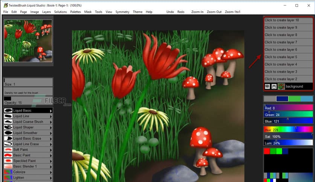The width and height of the screenshot is (315, 182).
Task: Open the Solutions menu
Action: pos(60,12)
